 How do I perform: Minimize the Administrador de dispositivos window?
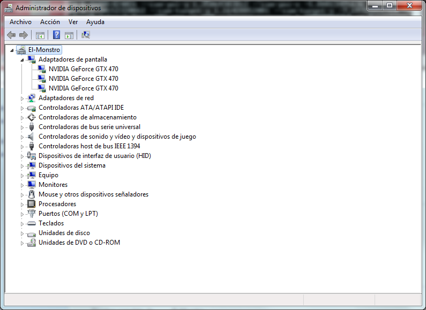375,5
